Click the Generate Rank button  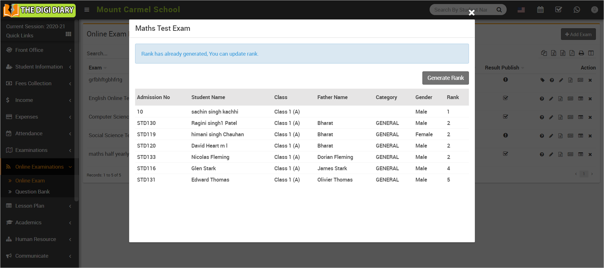coord(445,78)
